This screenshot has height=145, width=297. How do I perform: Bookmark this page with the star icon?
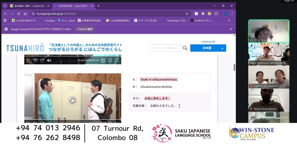187,14
